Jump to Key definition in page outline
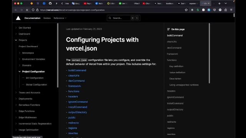This screenshot has width=246, height=138. (176, 66)
